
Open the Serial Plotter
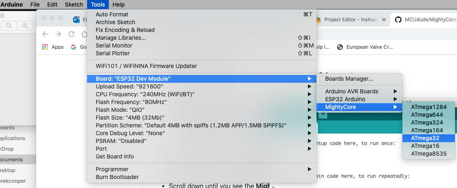202,53
